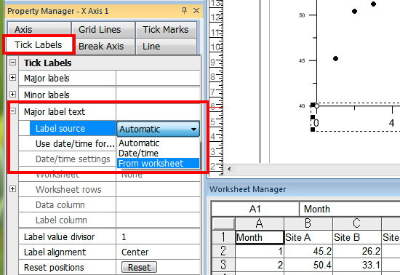The image size is (400, 275).
Task: Expand the Major labels group
Action: tap(12, 78)
